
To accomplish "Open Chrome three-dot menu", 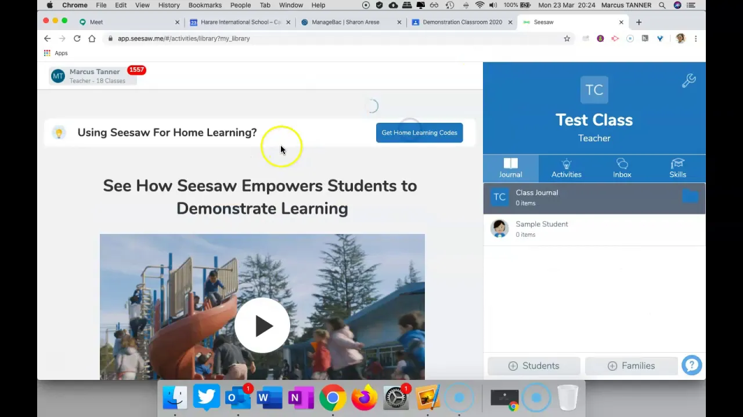I will [695, 38].
